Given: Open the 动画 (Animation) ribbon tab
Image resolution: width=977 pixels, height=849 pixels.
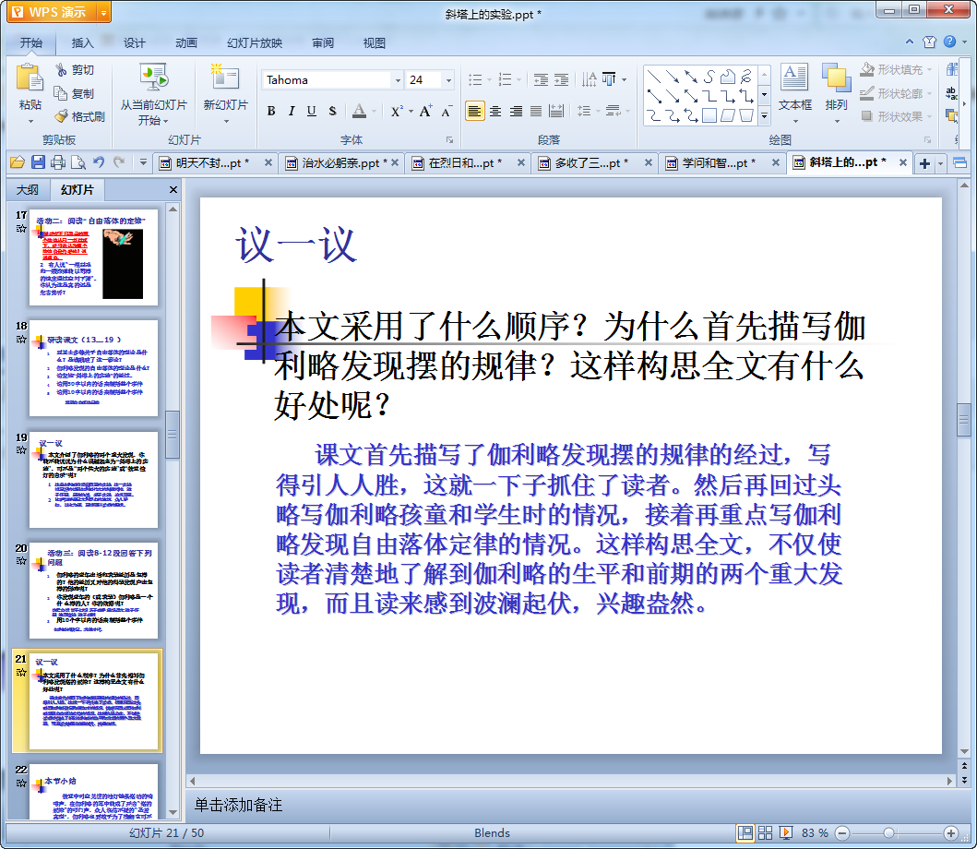Looking at the screenshot, I should click(x=185, y=42).
